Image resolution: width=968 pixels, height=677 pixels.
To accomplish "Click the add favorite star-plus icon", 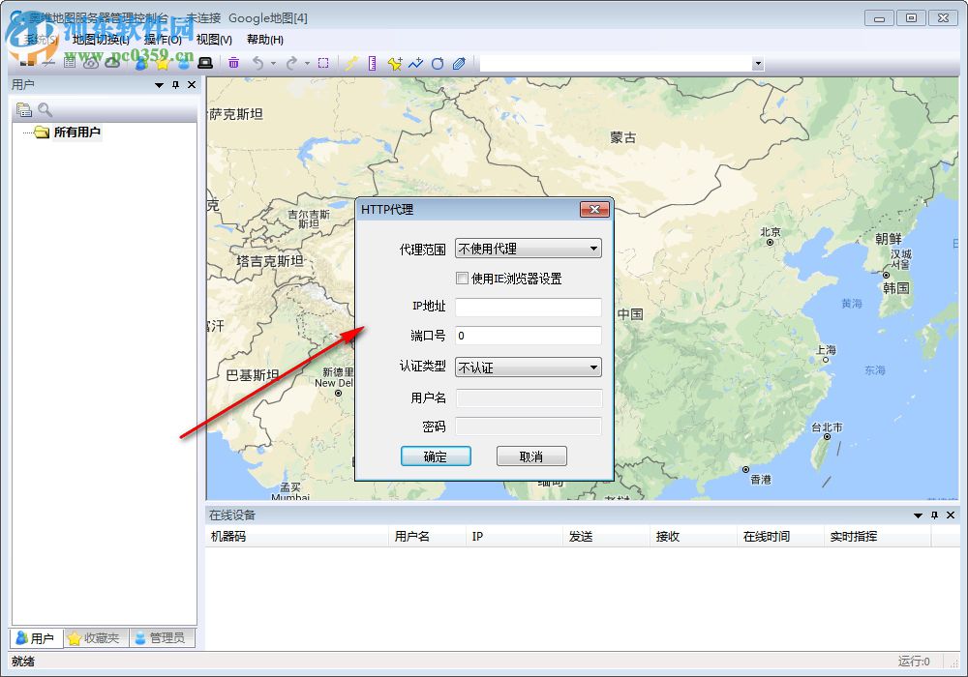I will pos(394,62).
